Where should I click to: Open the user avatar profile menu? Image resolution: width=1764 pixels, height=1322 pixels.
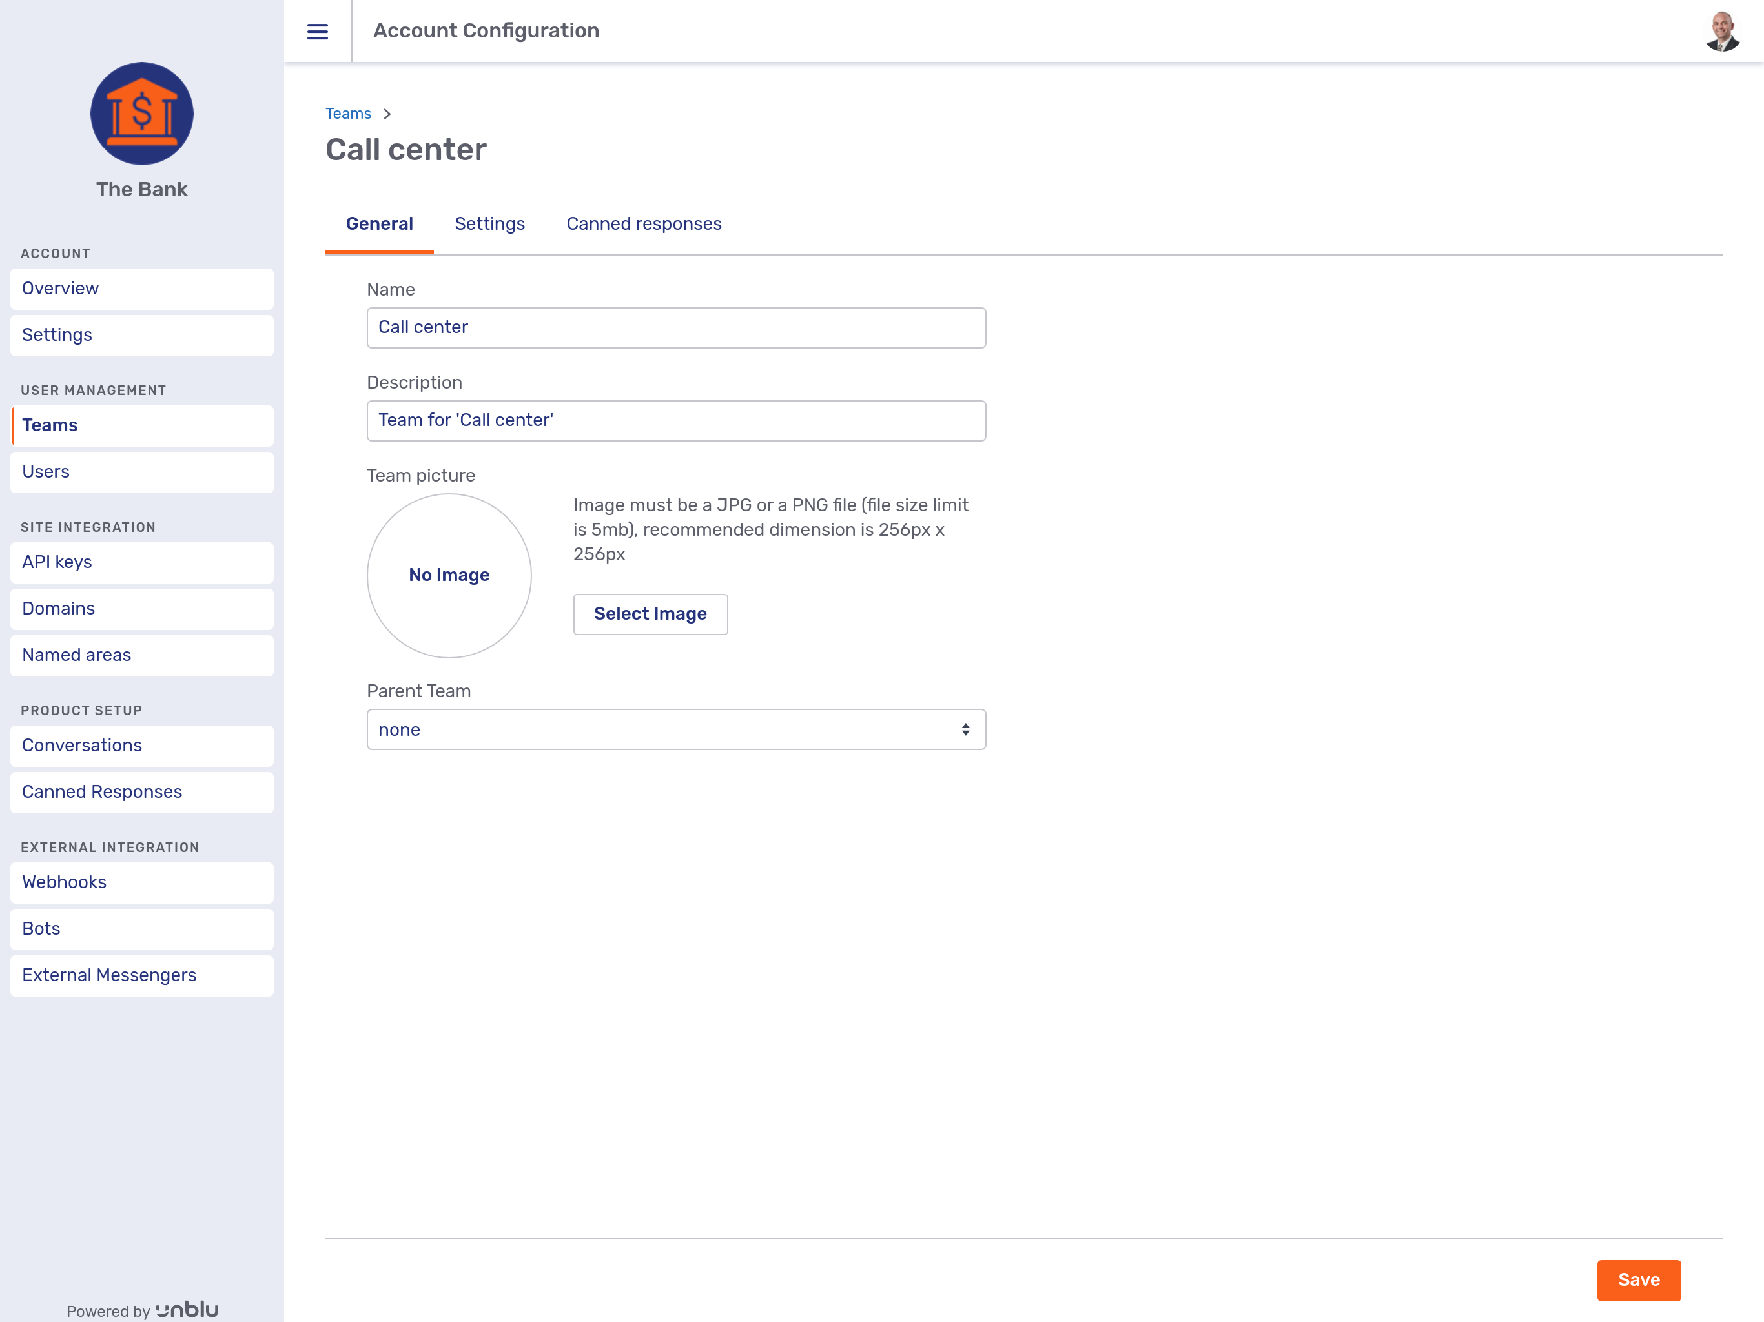coord(1722,31)
